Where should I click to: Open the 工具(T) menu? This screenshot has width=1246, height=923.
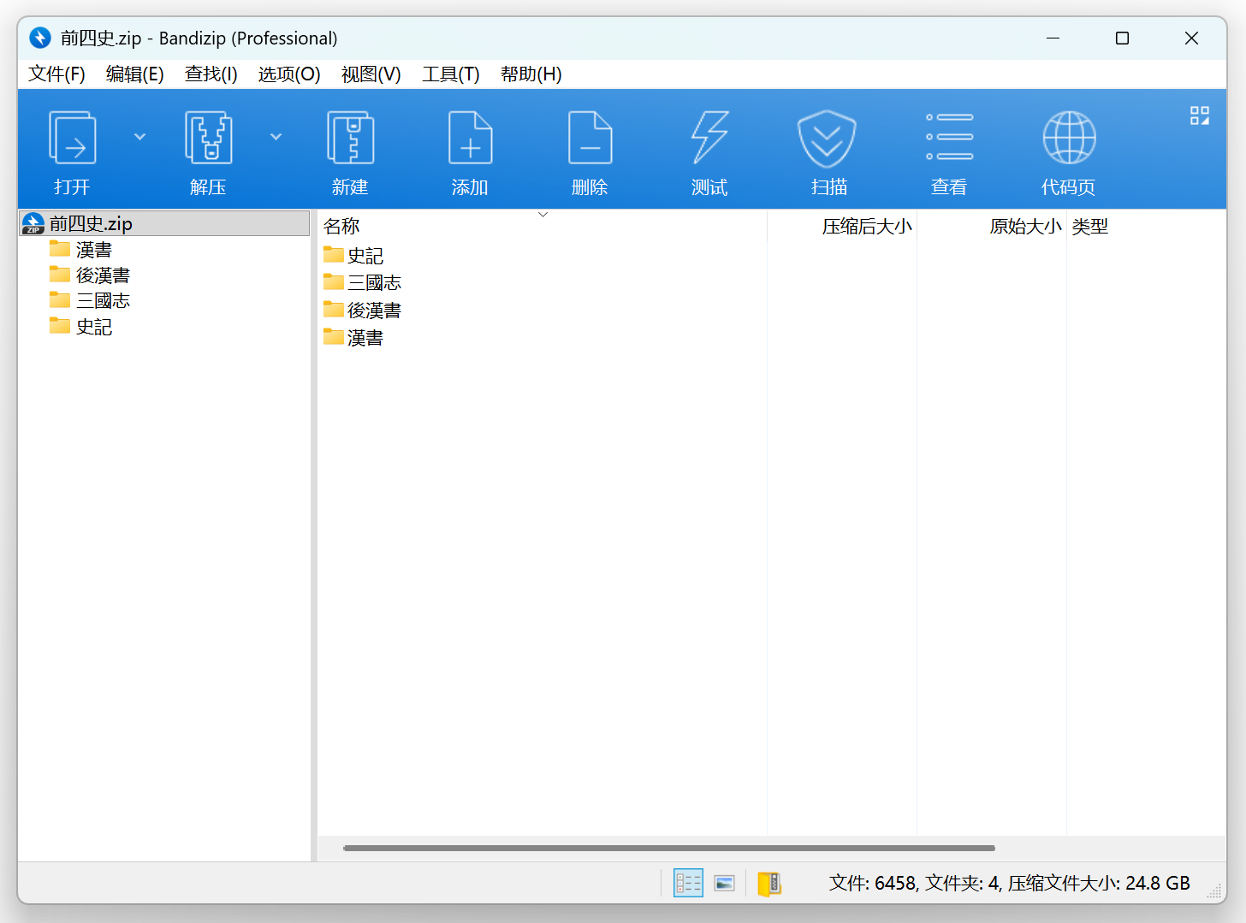click(x=450, y=74)
